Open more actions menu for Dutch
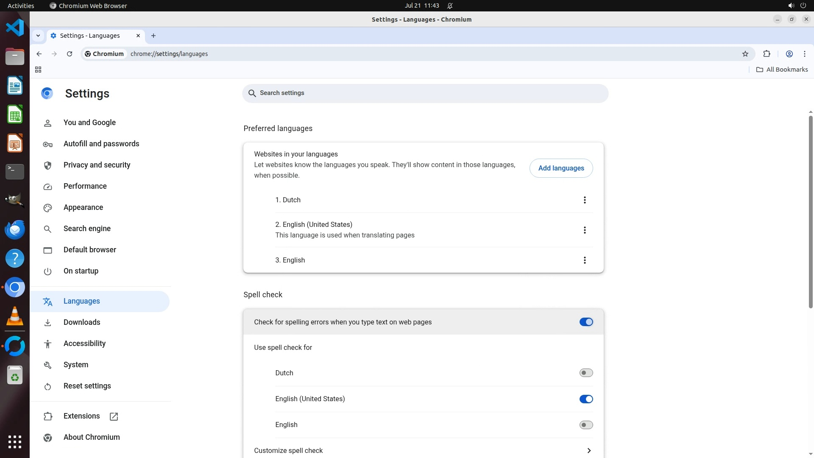Image resolution: width=814 pixels, height=458 pixels. 585,200
